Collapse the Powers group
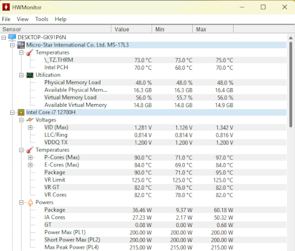The width and height of the screenshot is (295, 251). [x=21, y=203]
